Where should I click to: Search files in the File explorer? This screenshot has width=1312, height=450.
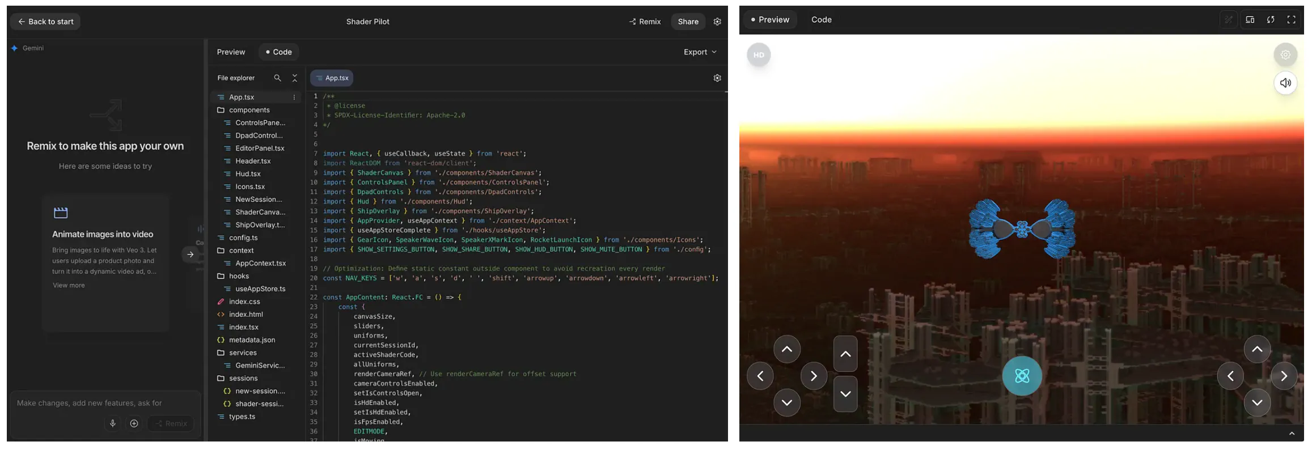(x=277, y=78)
